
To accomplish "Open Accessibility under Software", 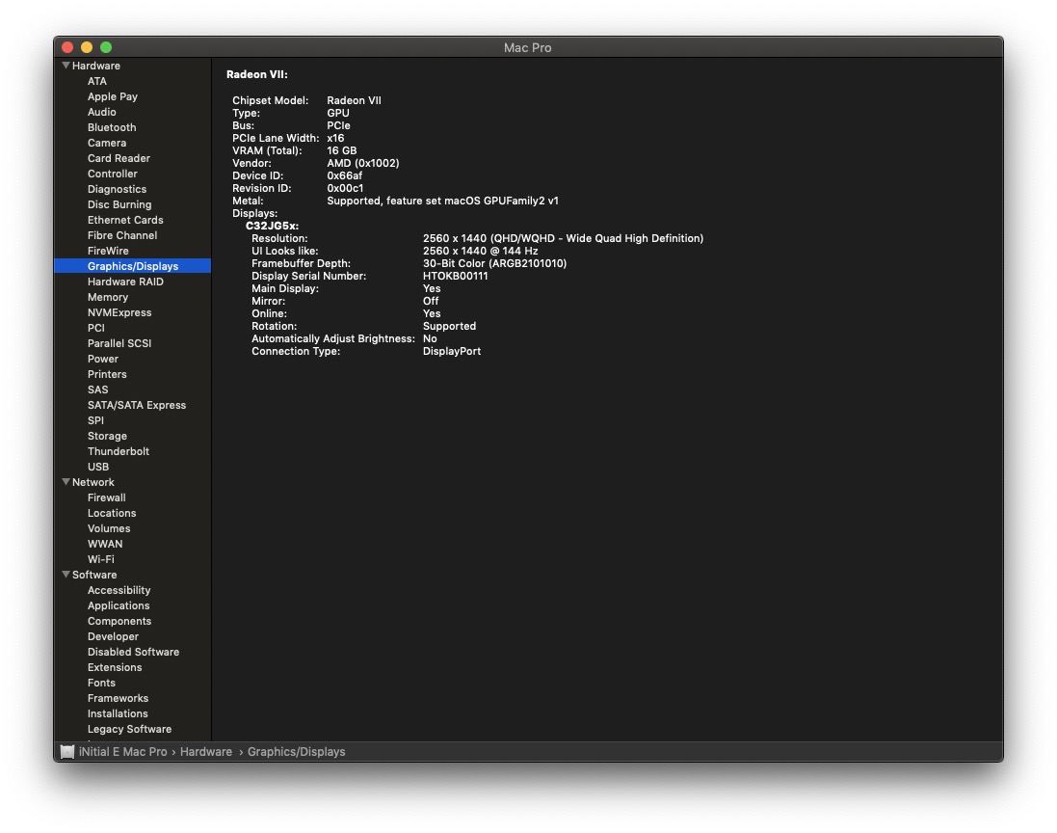I will click(x=119, y=590).
